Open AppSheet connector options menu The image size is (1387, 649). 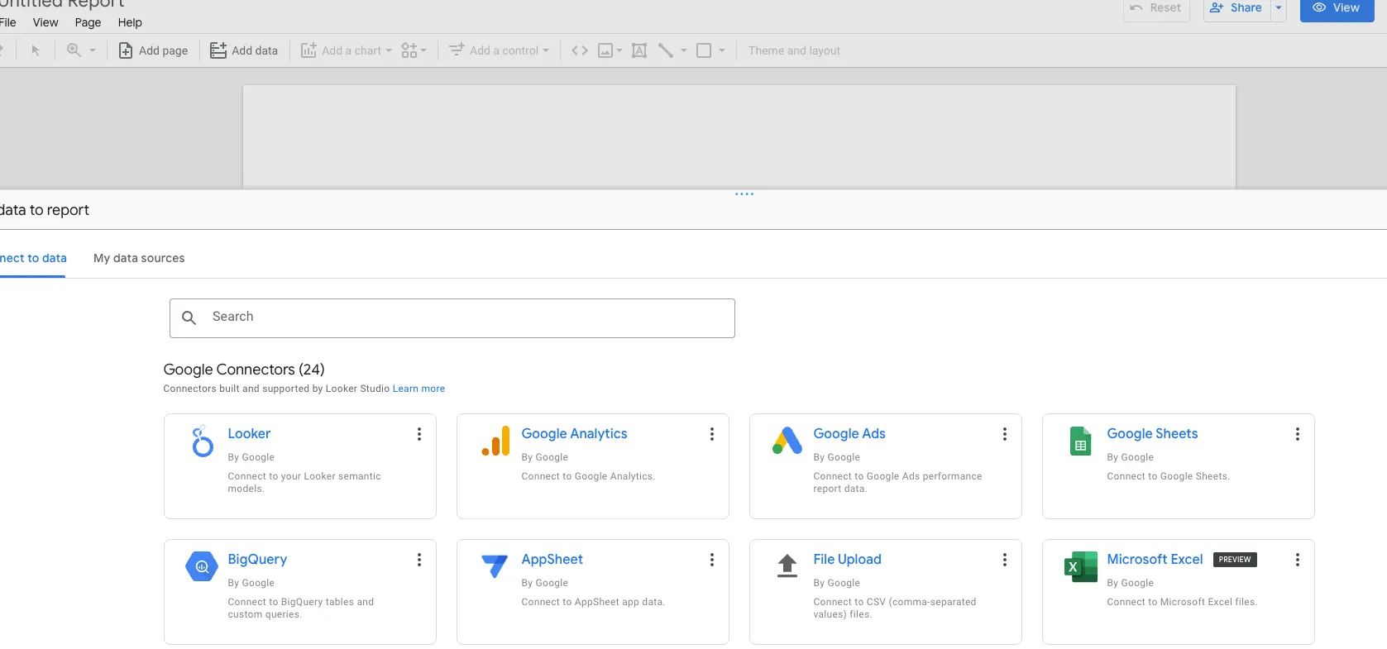[712, 560]
